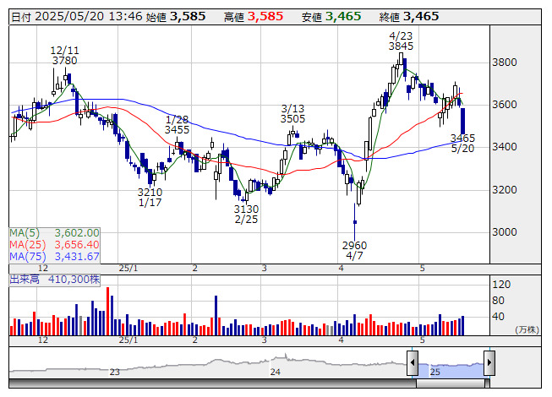
Task: Click the MA(75) 3,431.67 legend entry
Action: [x=55, y=257]
